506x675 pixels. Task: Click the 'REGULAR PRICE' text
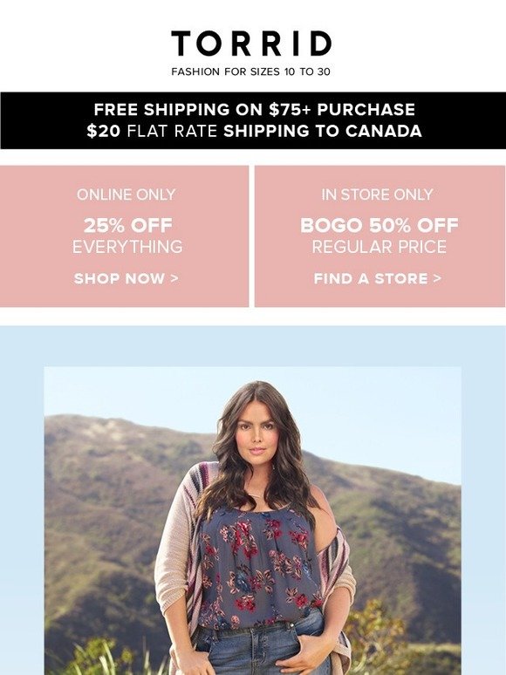(379, 247)
